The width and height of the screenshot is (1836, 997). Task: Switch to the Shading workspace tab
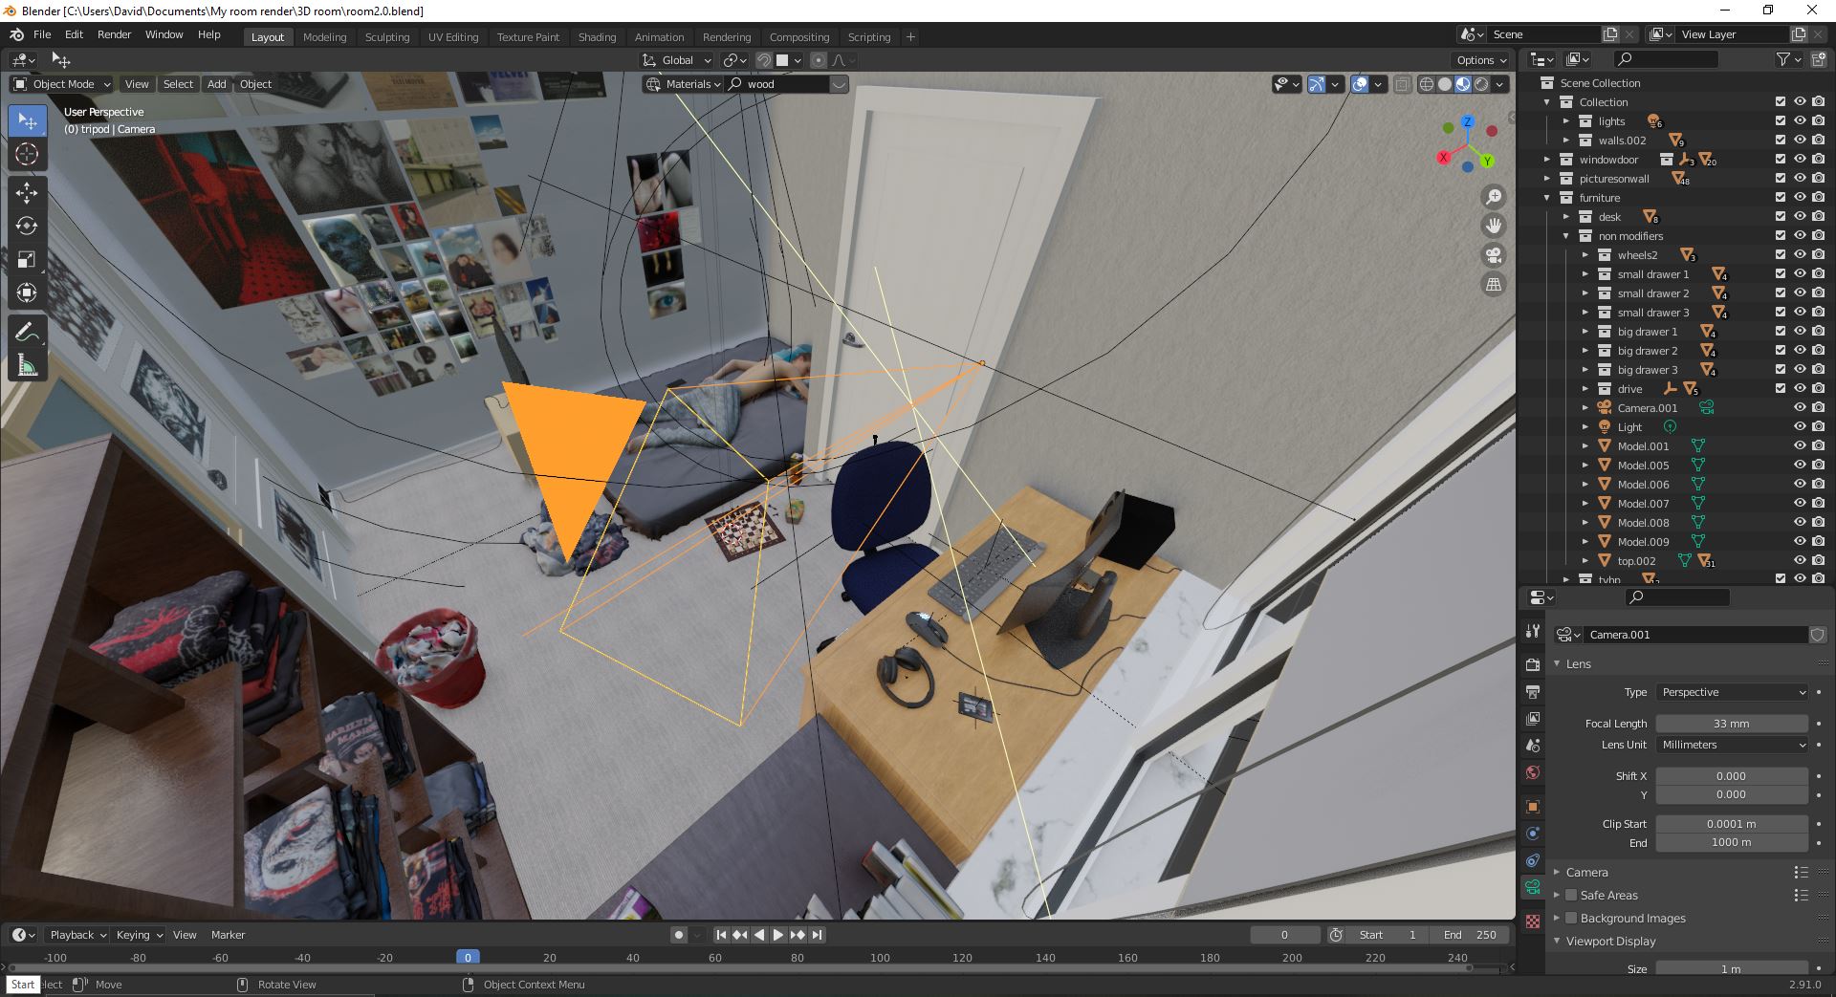point(597,37)
